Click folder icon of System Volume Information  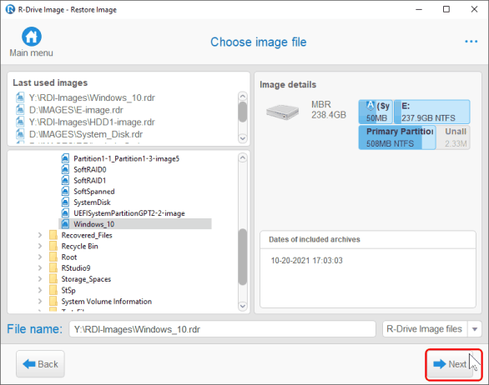click(53, 301)
